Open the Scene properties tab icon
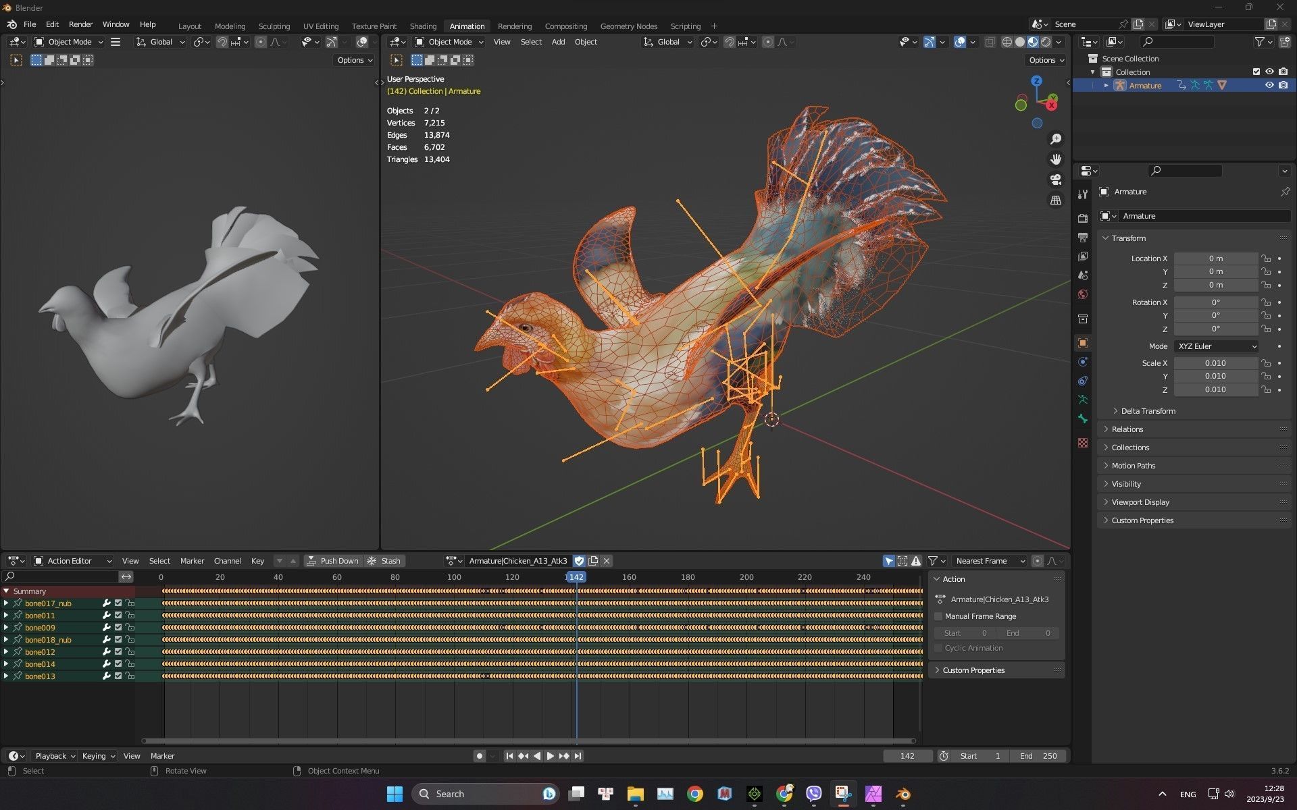This screenshot has height=810, width=1297. [x=1083, y=275]
